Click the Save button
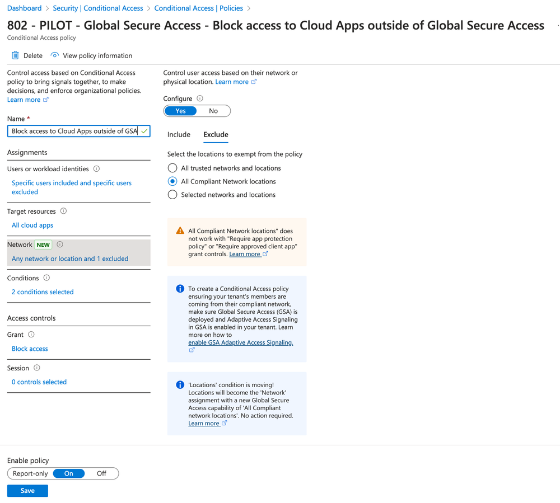 tap(27, 491)
